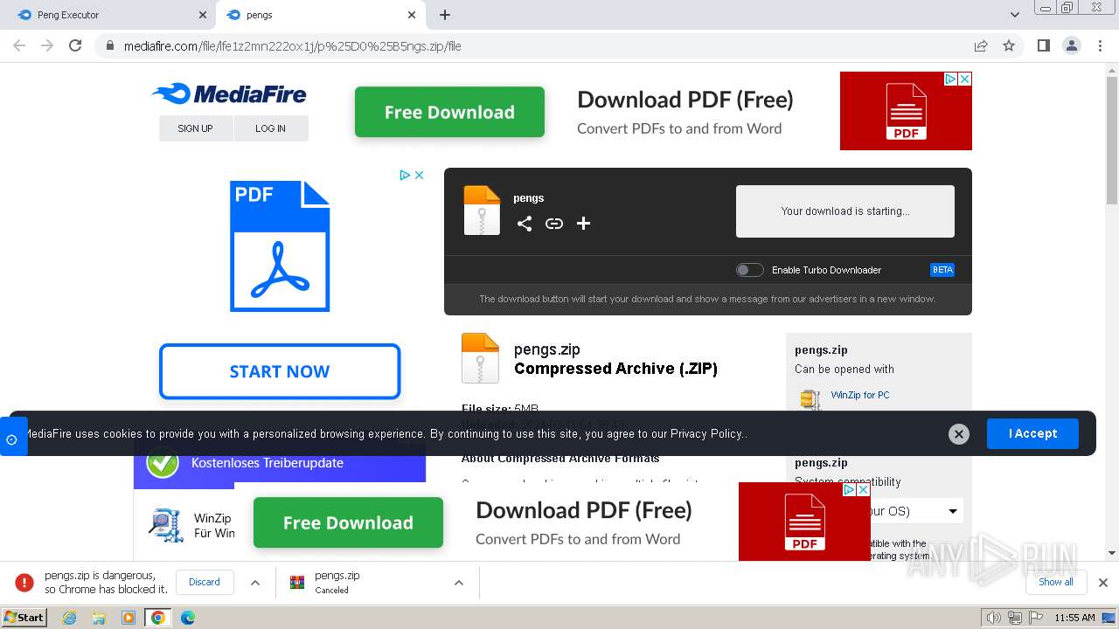Copy link icon next to share
The height and width of the screenshot is (629, 1119).
click(x=554, y=224)
